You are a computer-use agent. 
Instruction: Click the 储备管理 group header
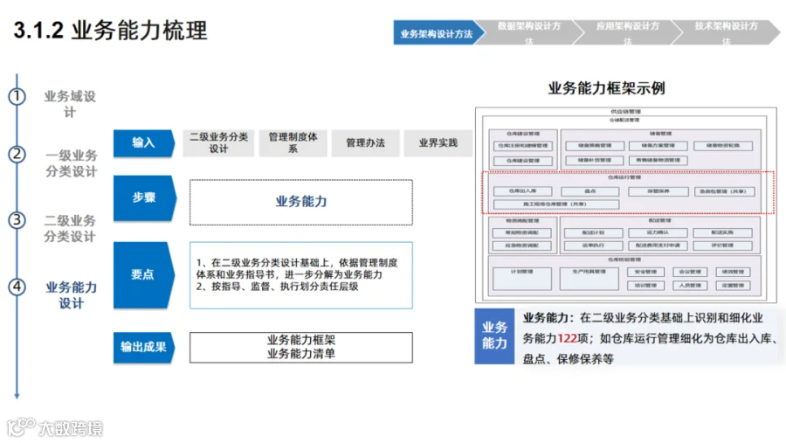click(x=660, y=134)
